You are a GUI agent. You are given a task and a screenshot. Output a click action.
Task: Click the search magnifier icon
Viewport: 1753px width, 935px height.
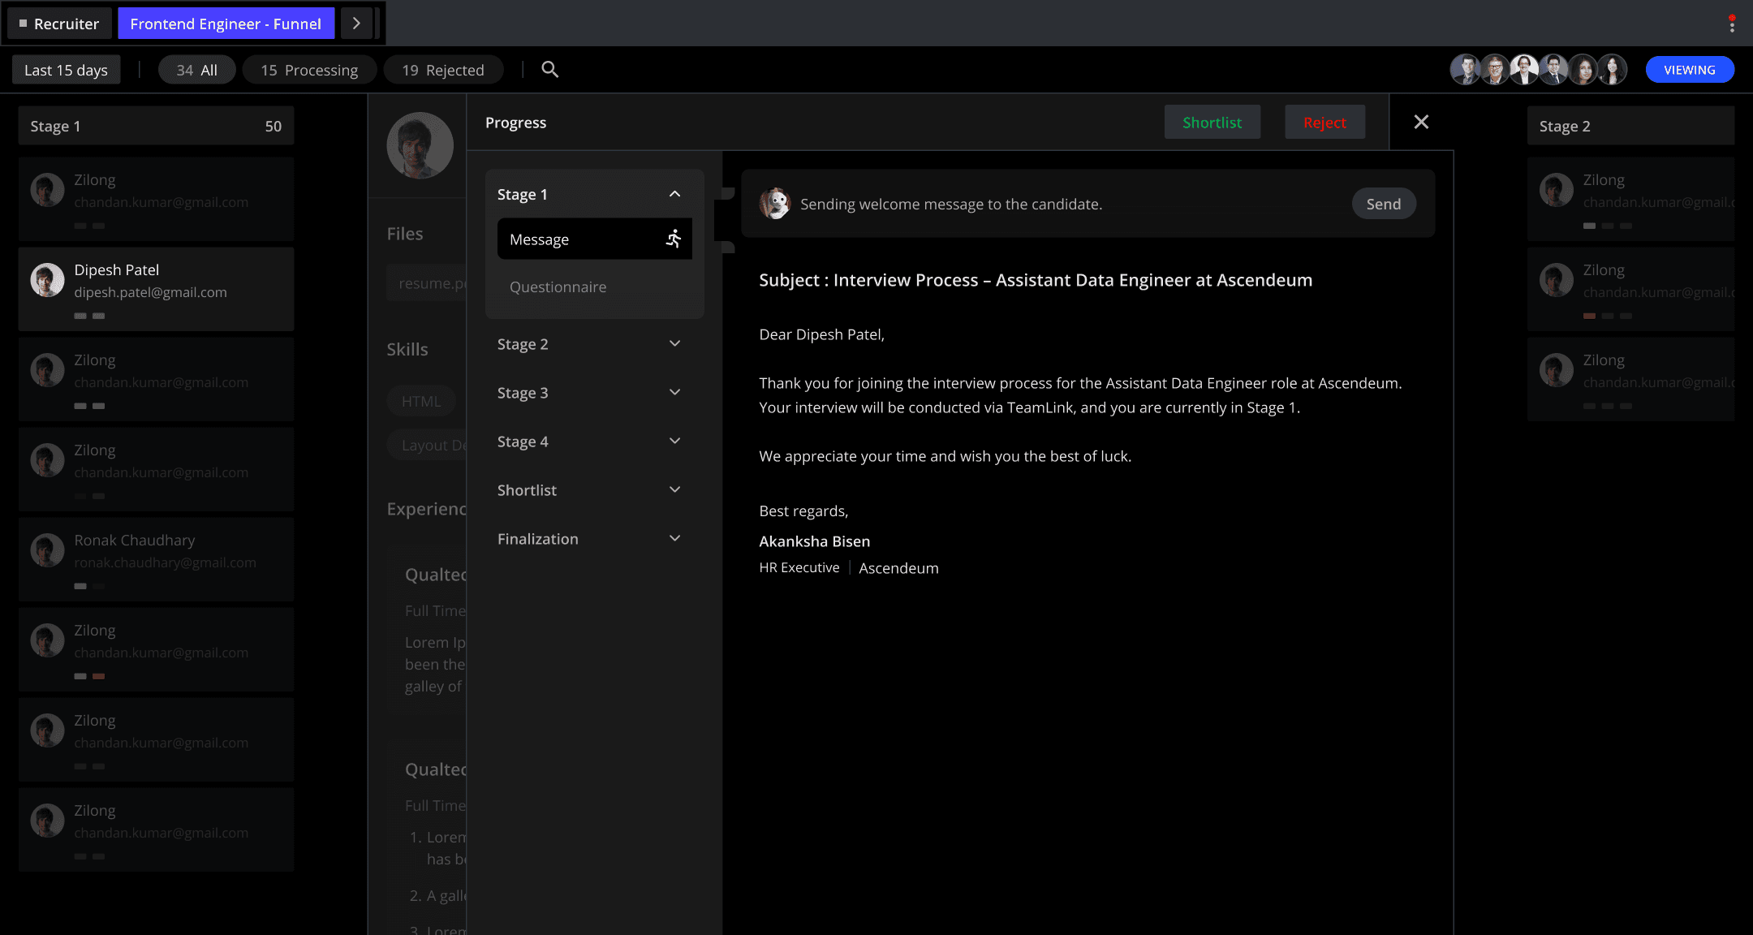point(549,70)
